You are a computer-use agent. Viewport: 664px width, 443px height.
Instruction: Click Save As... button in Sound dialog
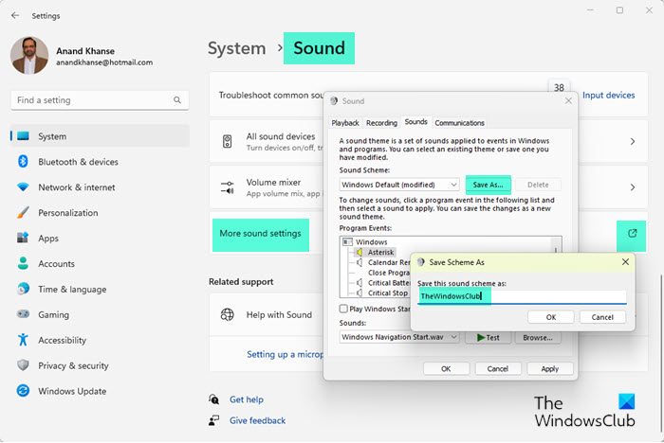[x=488, y=185]
